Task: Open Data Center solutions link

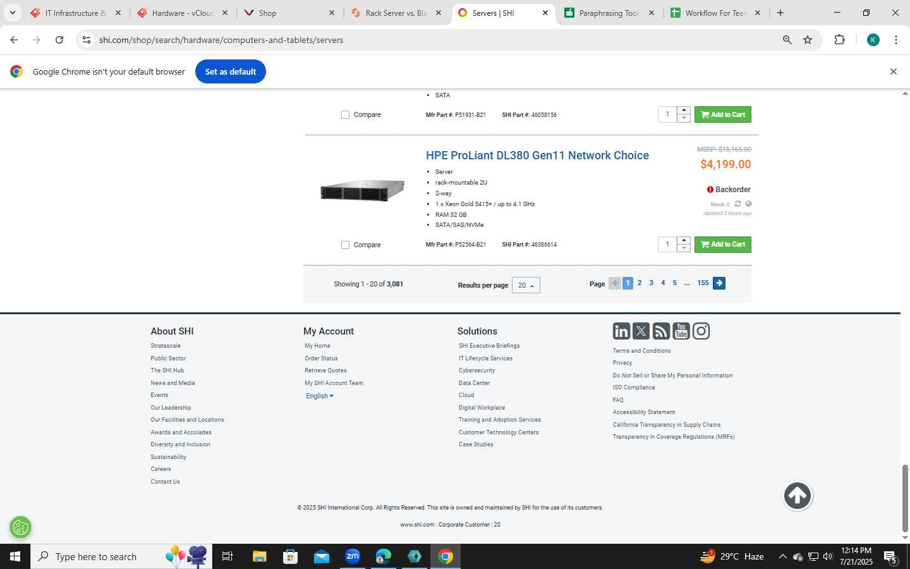Action: pos(474,383)
